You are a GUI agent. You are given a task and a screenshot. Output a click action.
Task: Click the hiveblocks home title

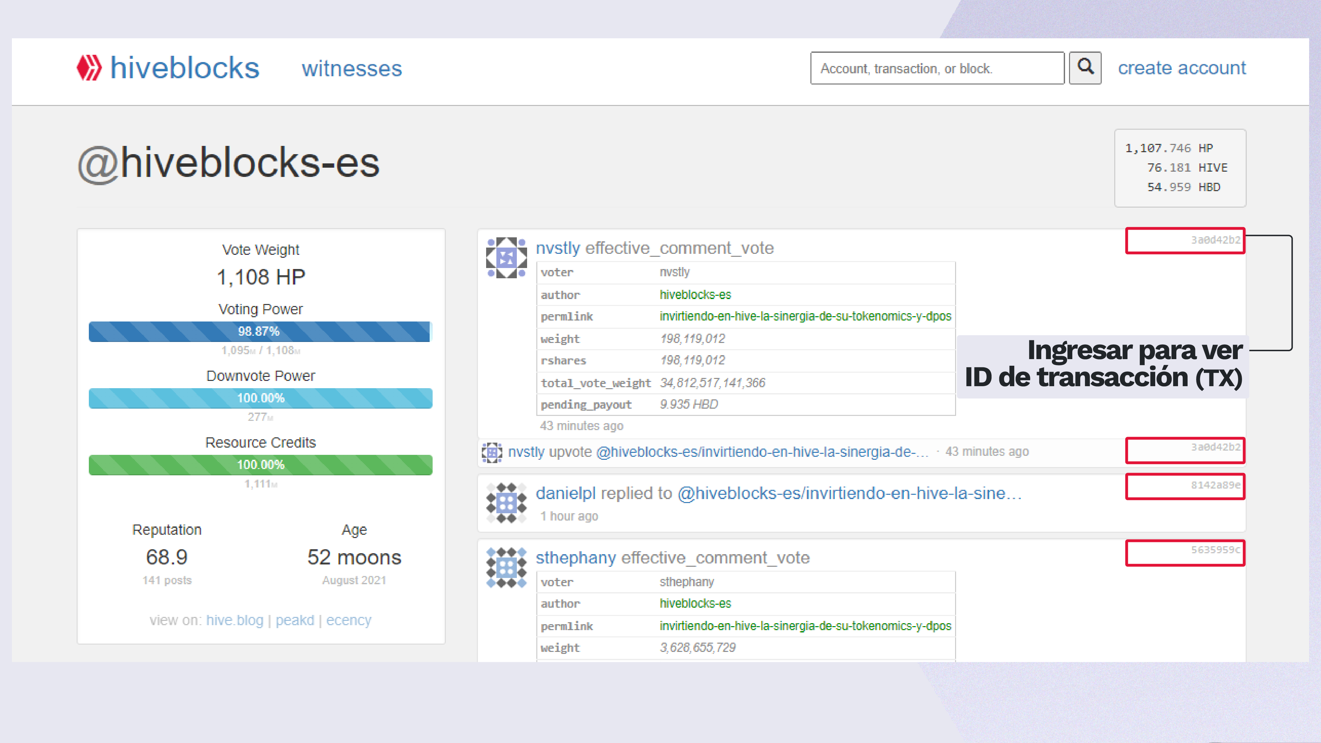point(185,68)
